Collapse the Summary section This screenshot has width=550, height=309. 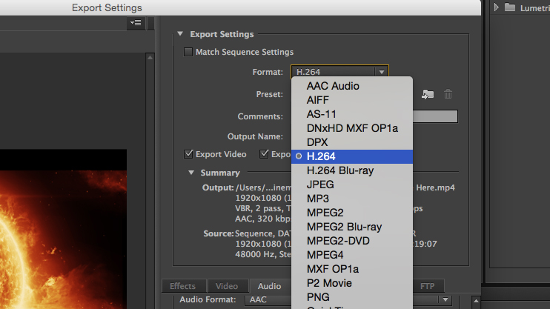tap(191, 173)
